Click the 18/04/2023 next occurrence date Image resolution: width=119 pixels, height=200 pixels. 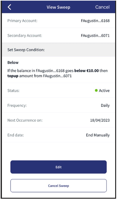click(x=100, y=120)
